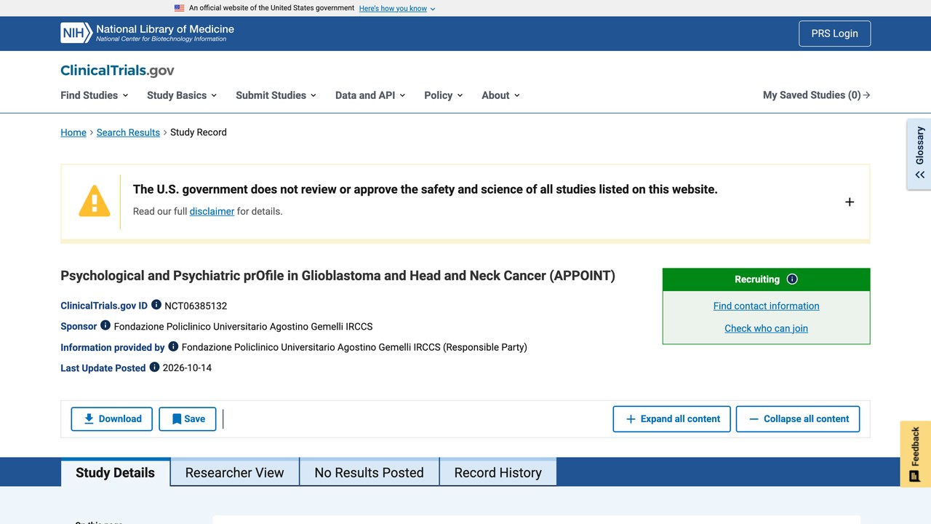Open the Feedback side tab
The image size is (931, 524).
(915, 454)
